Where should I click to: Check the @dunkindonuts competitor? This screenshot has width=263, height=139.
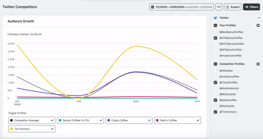(215, 88)
